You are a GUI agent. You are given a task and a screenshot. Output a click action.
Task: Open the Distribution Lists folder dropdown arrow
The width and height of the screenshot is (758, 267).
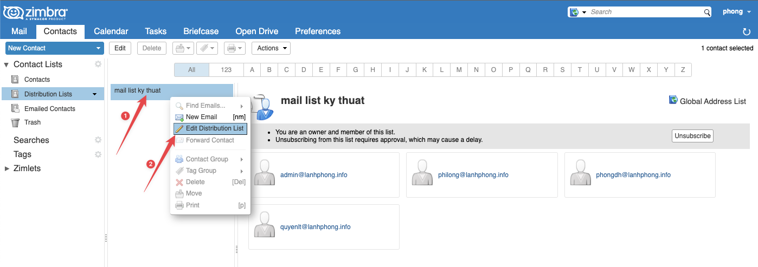(x=95, y=94)
